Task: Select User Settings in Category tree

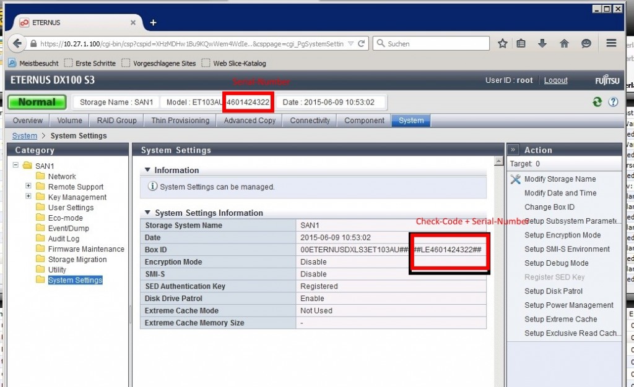Action: point(71,208)
